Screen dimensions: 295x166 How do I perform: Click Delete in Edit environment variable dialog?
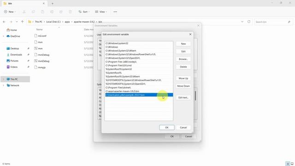[x=183, y=67]
